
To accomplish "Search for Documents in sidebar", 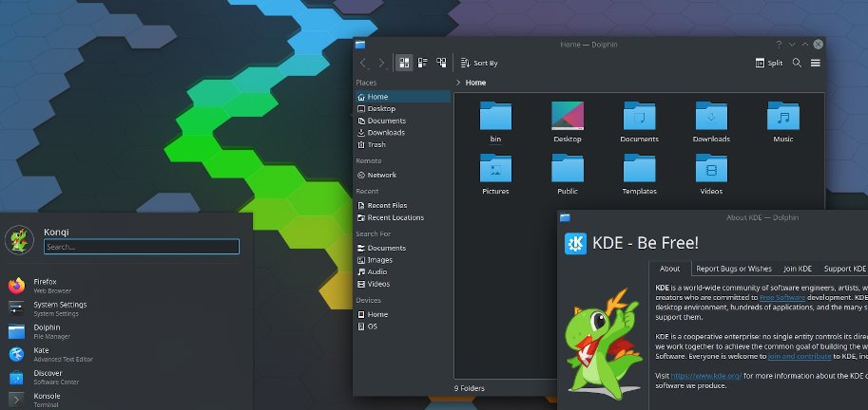I will tap(402, 248).
